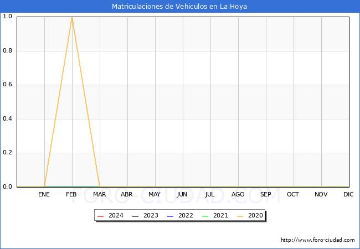Click the DIC label at axis end

click(348, 195)
